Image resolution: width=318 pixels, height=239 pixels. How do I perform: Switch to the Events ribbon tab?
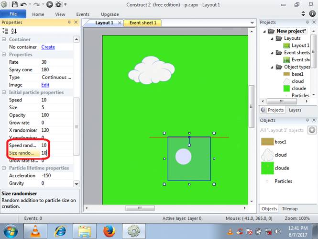[x=83, y=14]
